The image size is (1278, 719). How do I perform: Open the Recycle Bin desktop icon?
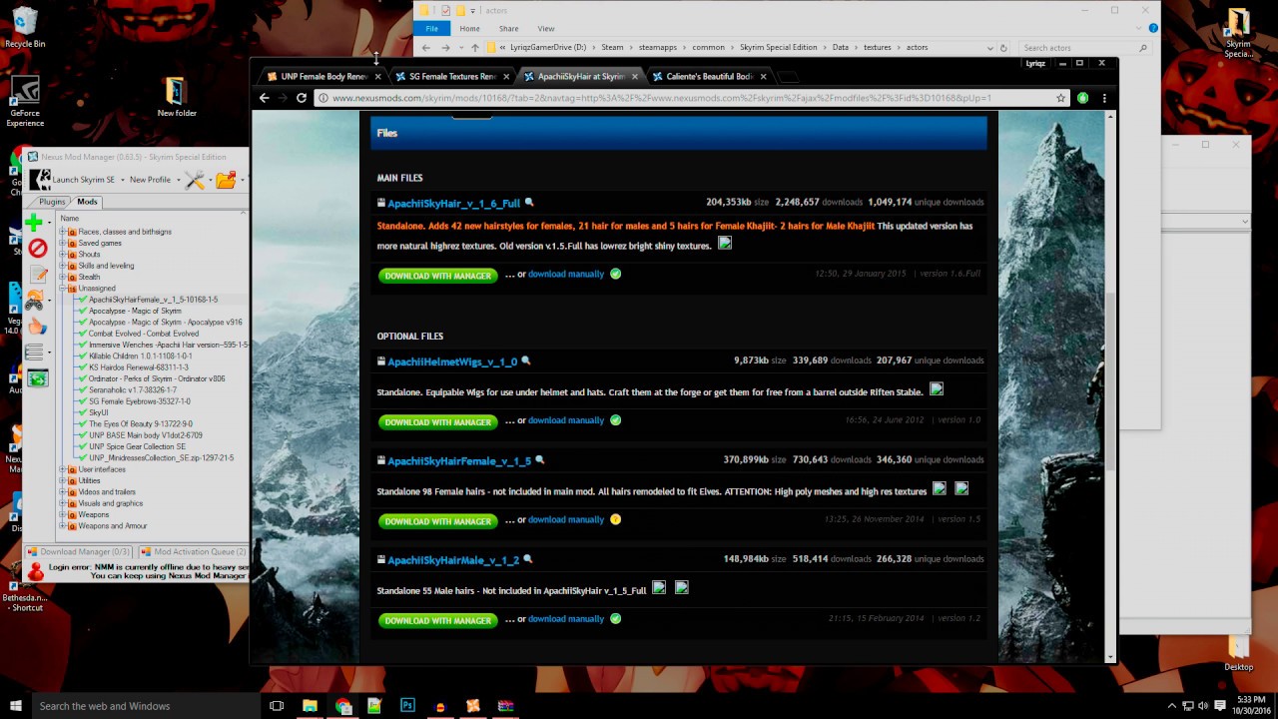(x=24, y=28)
